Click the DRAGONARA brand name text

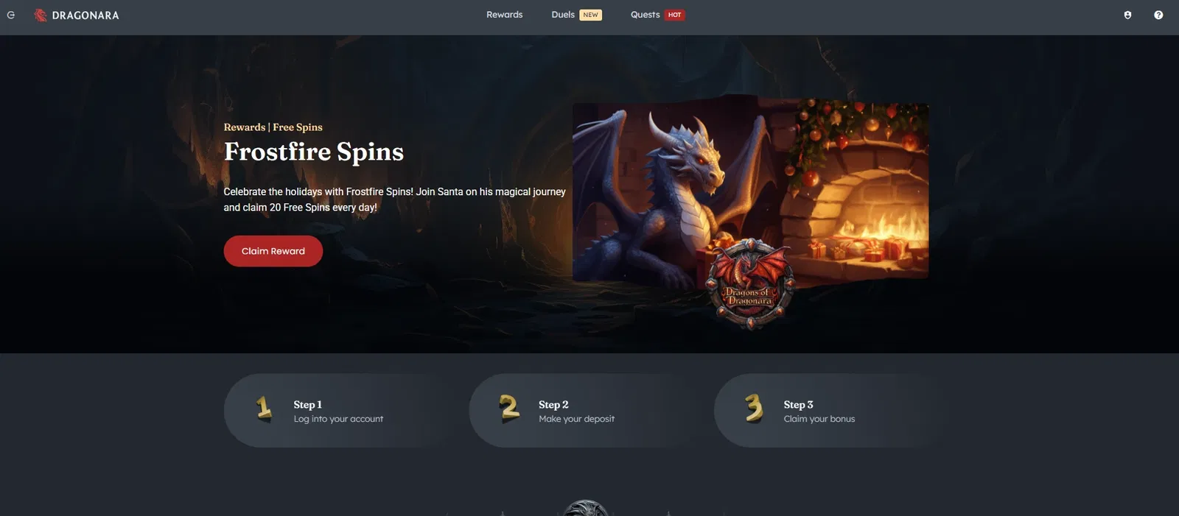coord(85,15)
